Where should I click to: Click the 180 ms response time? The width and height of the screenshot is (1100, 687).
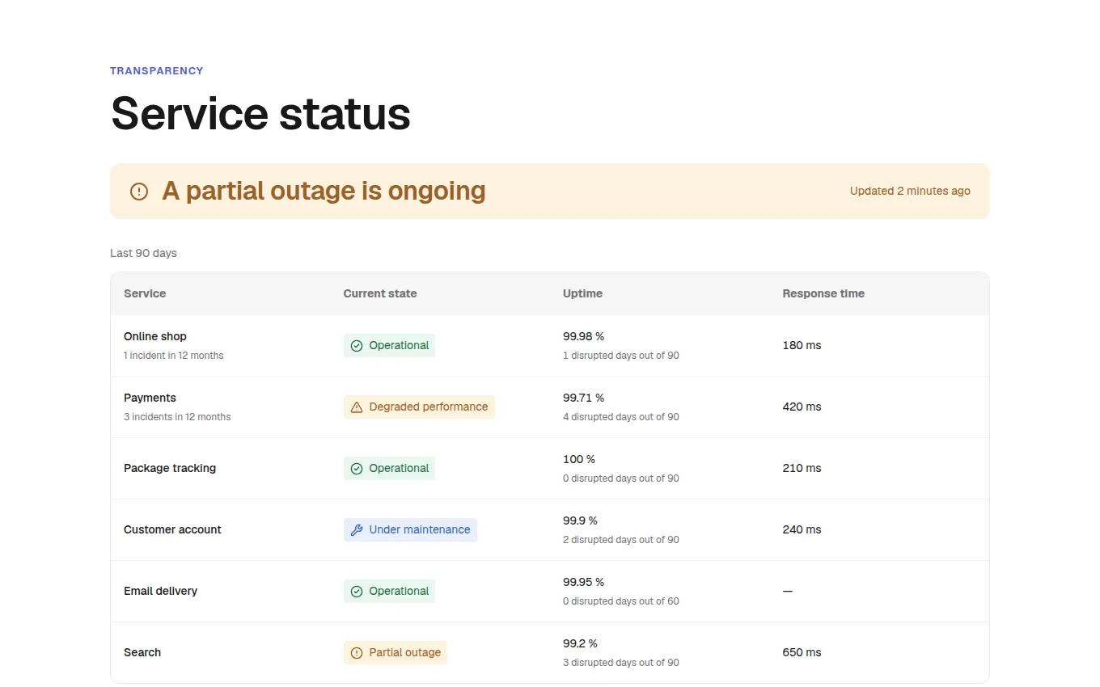(x=802, y=345)
